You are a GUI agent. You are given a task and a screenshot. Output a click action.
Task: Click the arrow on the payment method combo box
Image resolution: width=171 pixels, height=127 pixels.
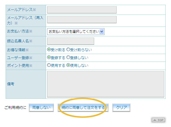tap(102, 32)
